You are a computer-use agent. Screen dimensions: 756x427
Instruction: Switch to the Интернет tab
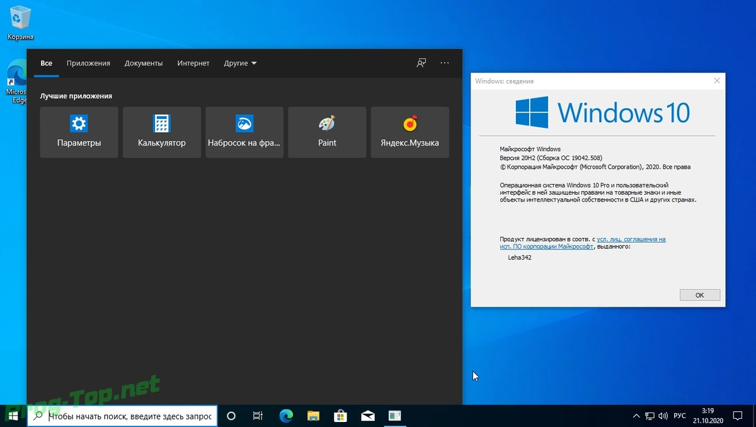[x=193, y=63]
